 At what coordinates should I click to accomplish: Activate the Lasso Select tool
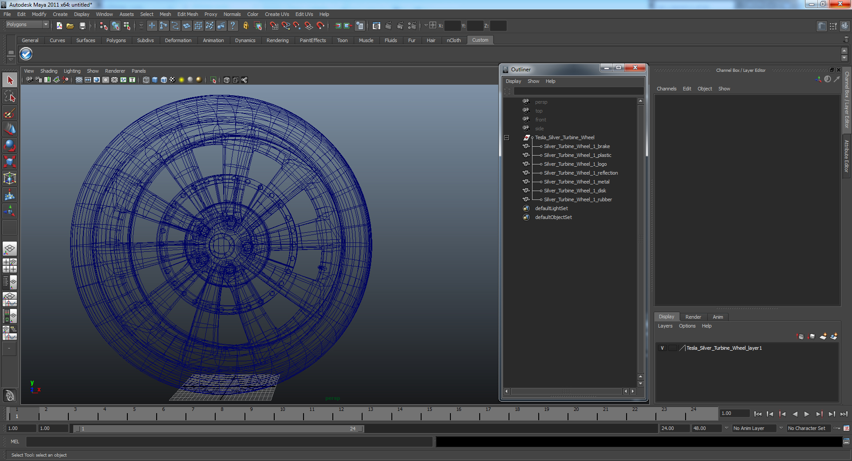pyautogui.click(x=10, y=97)
